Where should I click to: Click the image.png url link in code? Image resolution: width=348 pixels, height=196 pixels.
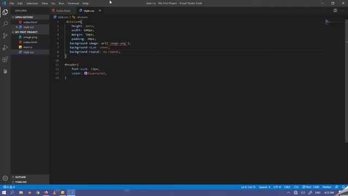pyautogui.click(x=118, y=43)
